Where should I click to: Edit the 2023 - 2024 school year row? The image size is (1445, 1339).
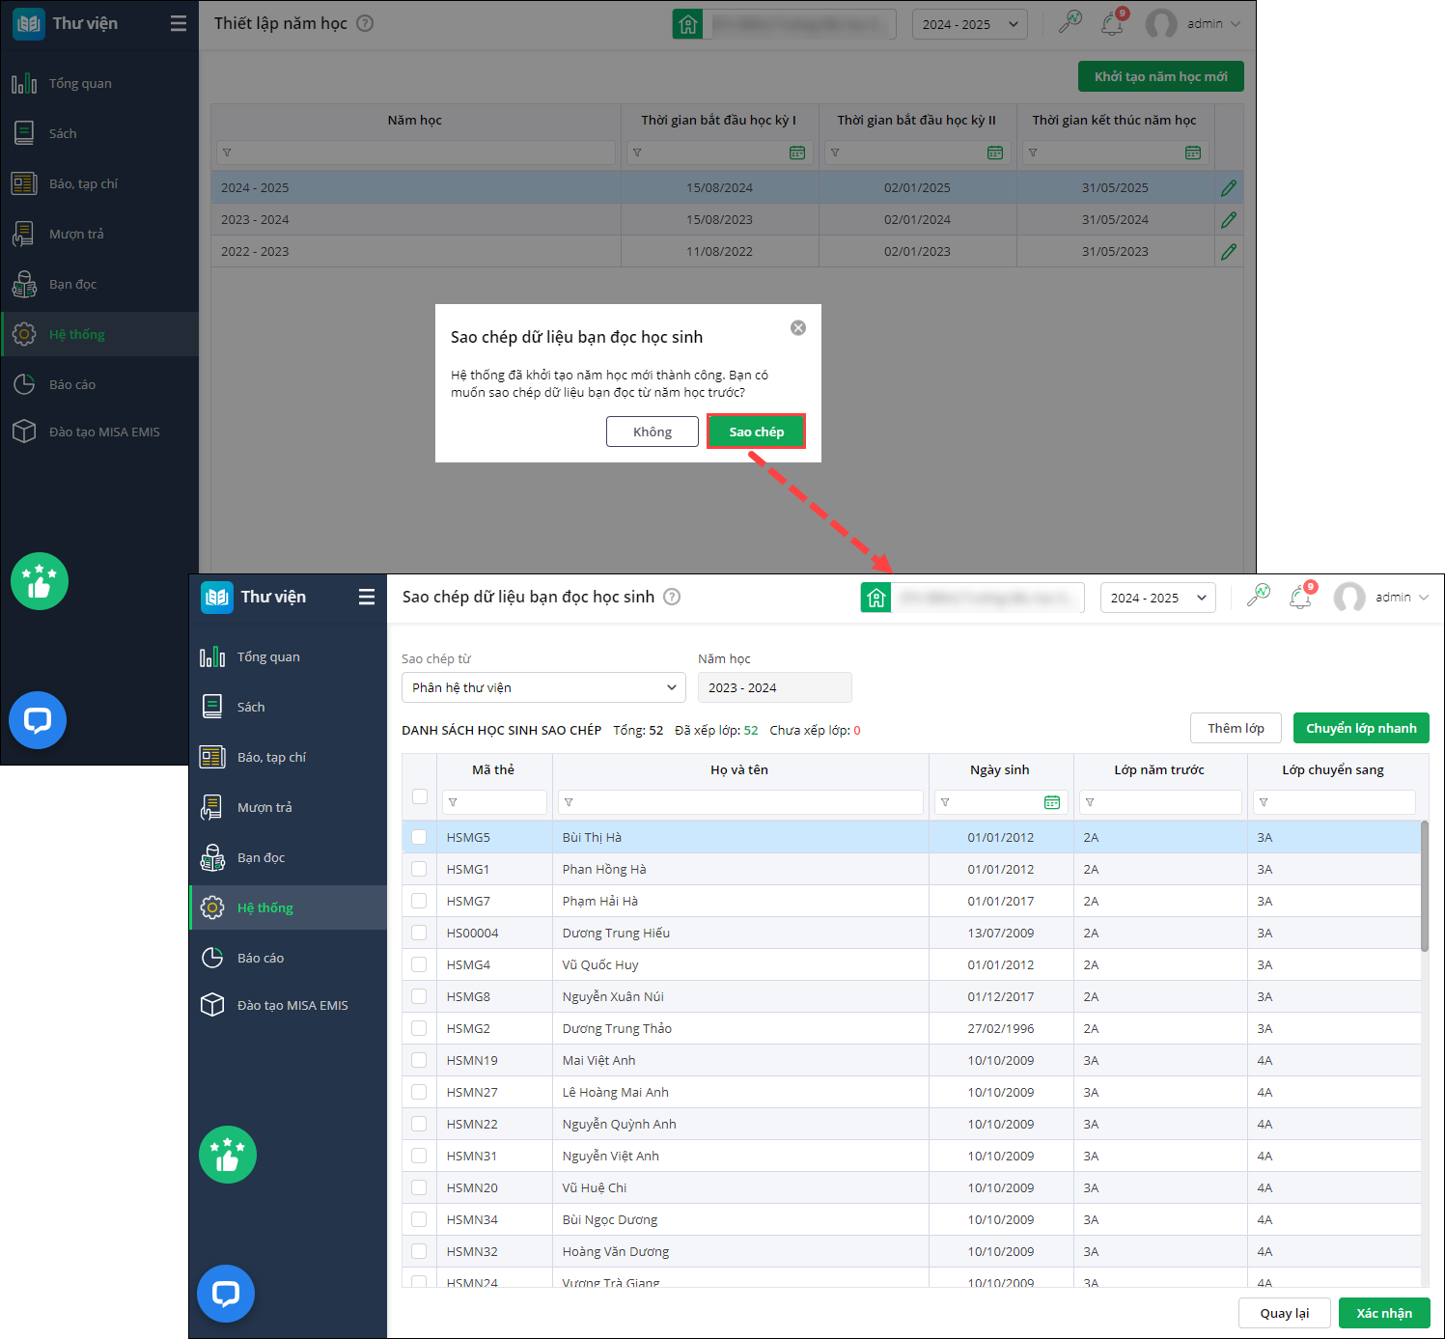(1229, 220)
